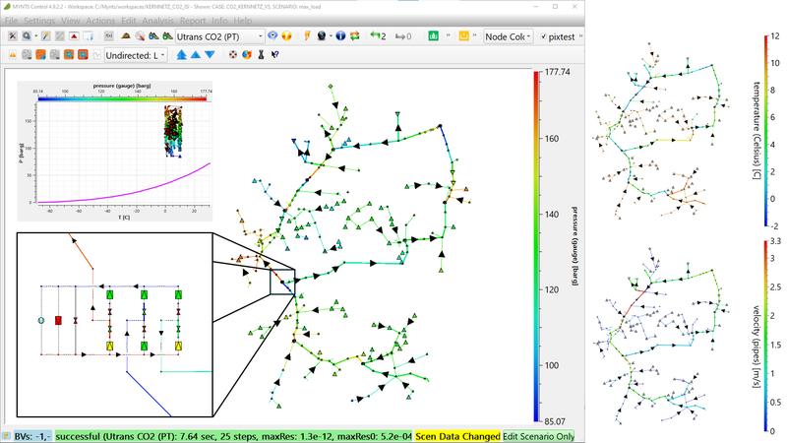Expand the dropdown next to the black globe
This screenshot has height=443, width=787.
[x=331, y=36]
